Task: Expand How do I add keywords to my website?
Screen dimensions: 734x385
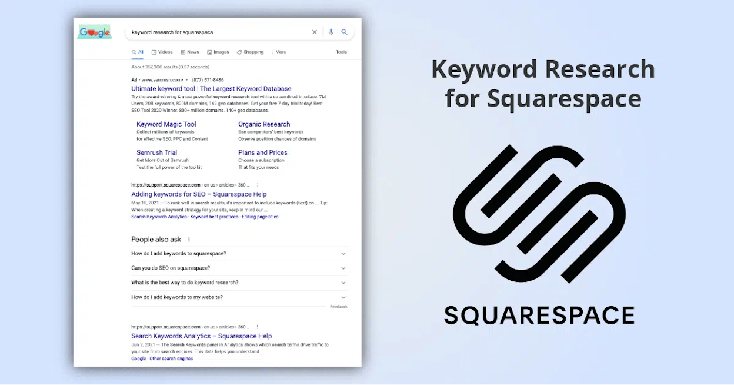Action: (239, 297)
